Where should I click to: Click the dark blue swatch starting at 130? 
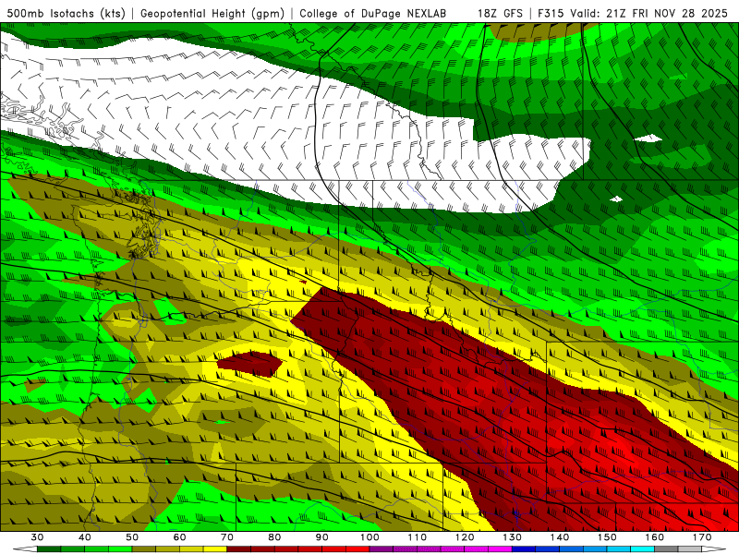point(524,548)
